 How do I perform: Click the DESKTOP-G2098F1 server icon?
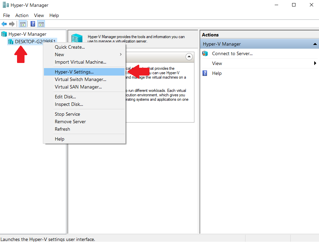click(11, 42)
